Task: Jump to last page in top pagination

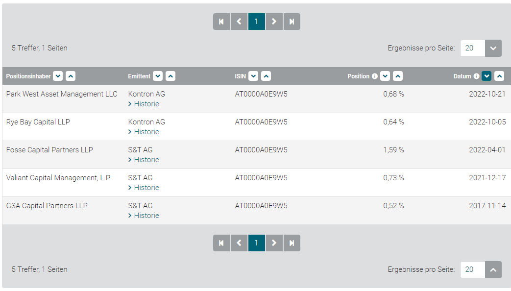Action: point(292,22)
